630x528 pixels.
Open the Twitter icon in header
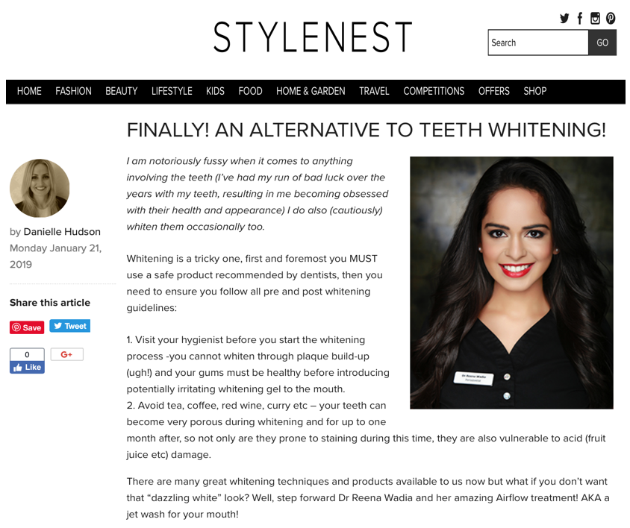pos(564,18)
